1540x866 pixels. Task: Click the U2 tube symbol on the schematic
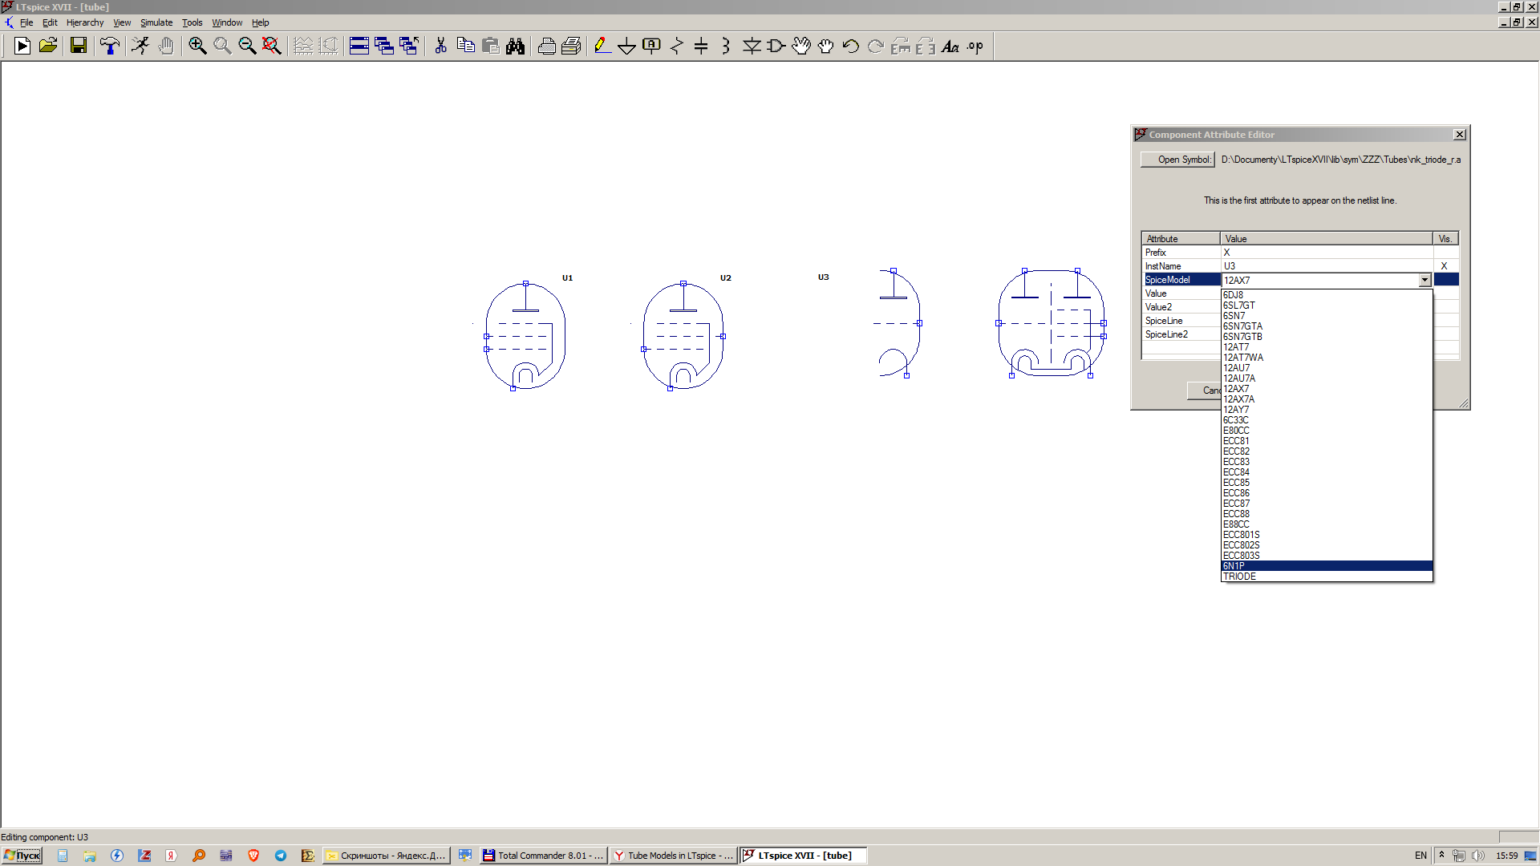683,336
